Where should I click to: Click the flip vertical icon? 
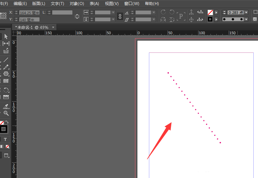pos(172,19)
